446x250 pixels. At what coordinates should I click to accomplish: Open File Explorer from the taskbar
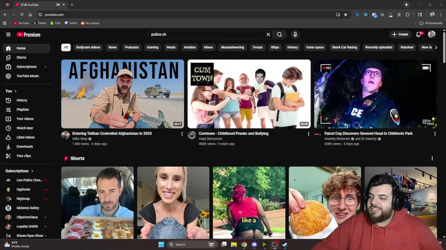[x=234, y=244]
